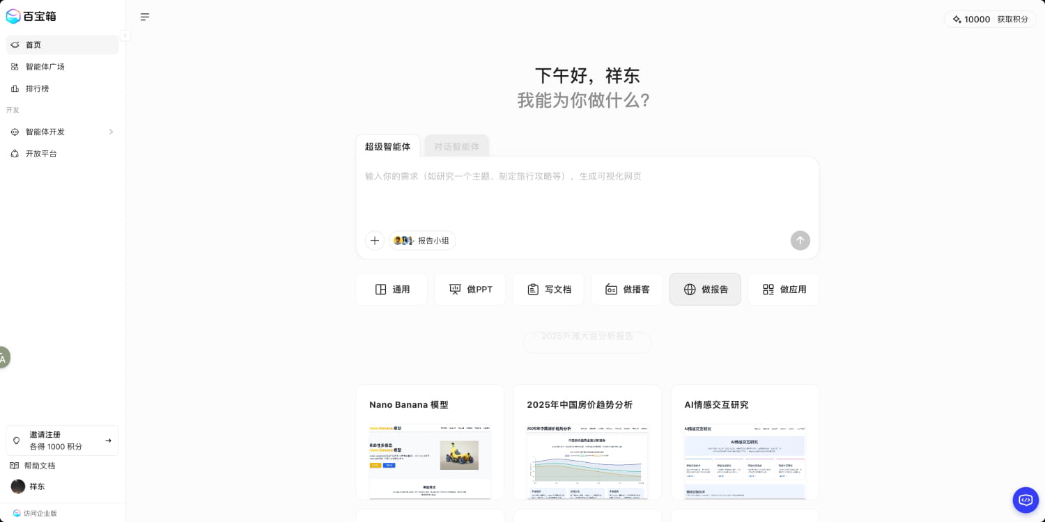Open the 报告小组 team selector

tap(422, 240)
